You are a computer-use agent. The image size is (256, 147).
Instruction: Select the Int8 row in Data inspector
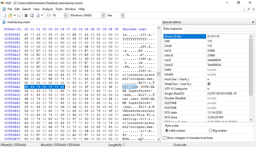[206, 41]
